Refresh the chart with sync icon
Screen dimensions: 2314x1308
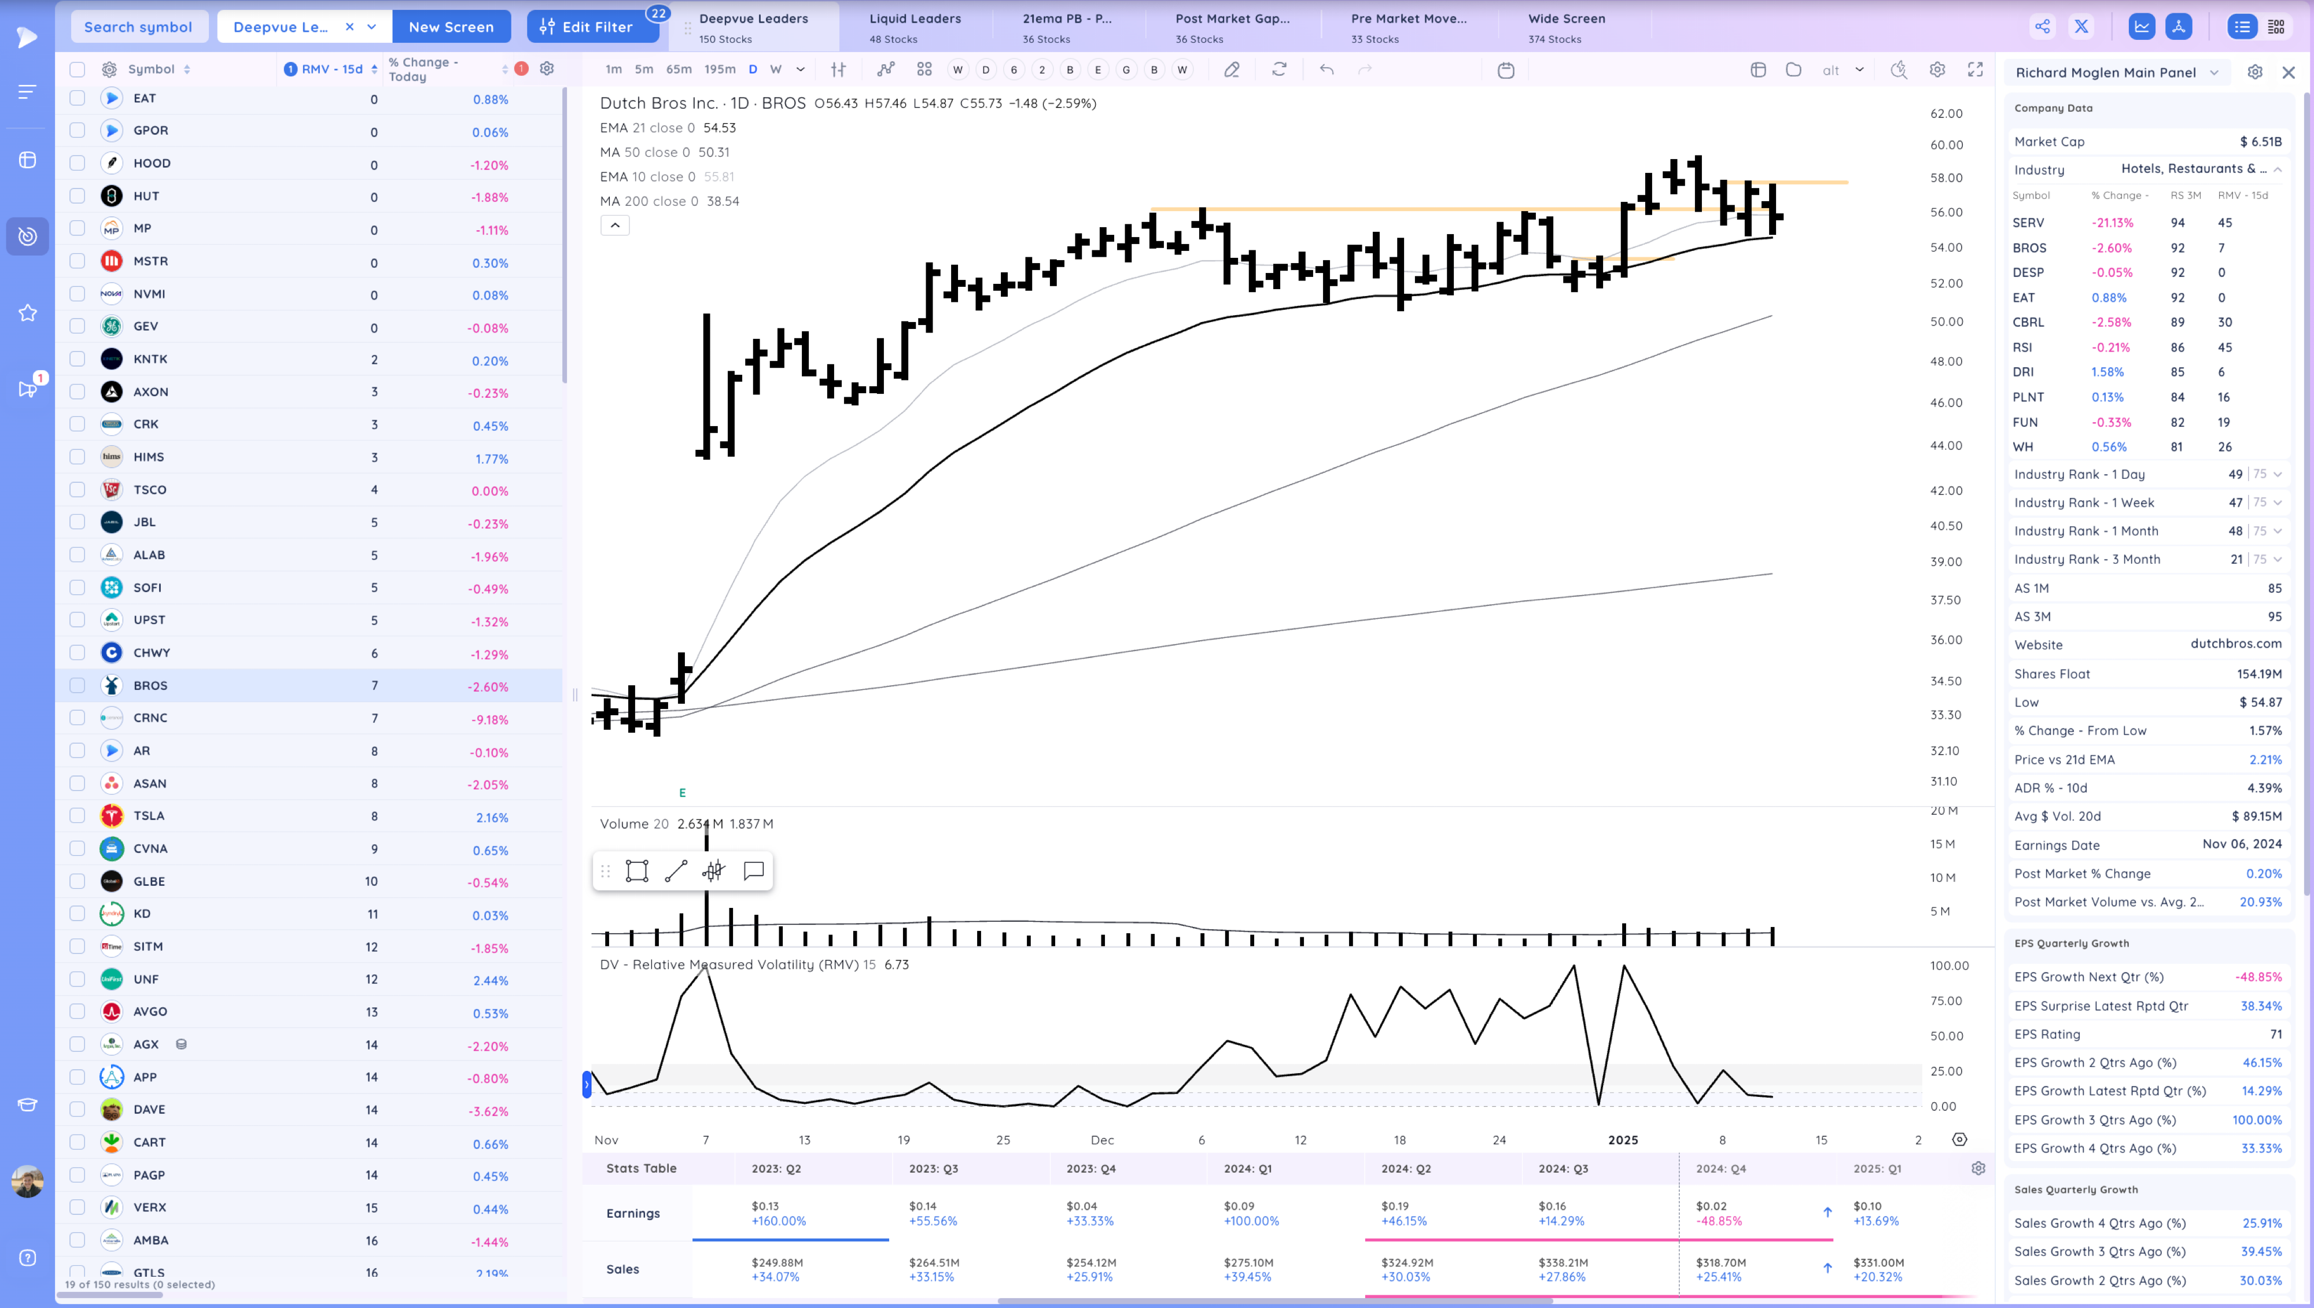click(1278, 69)
